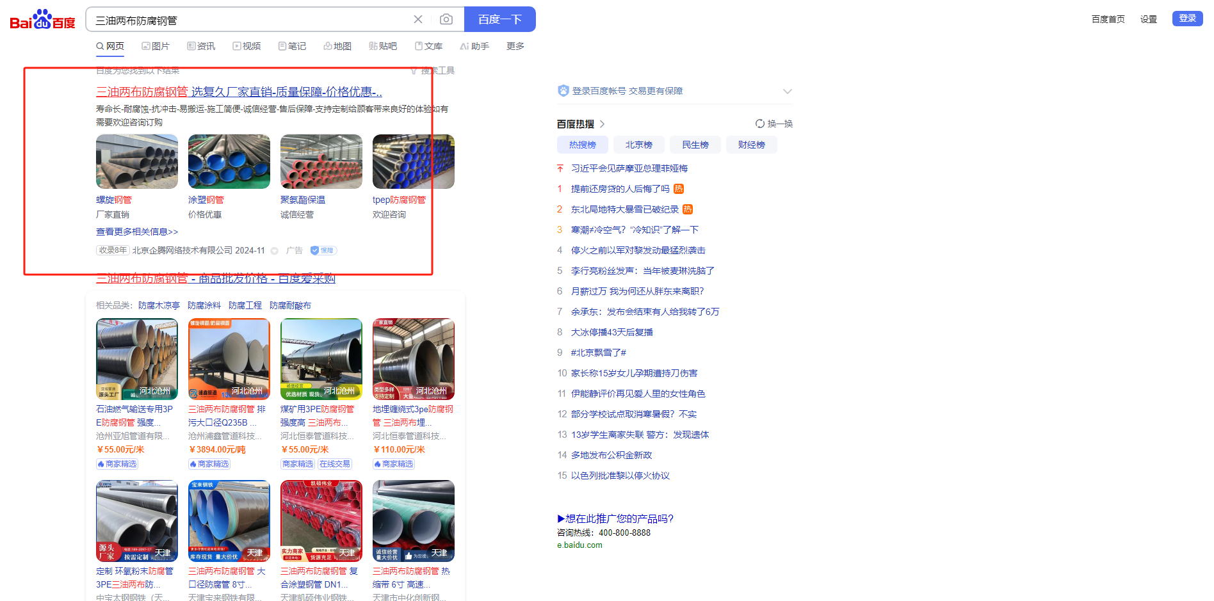
Task: Switch to the 图片 tab
Action: pyautogui.click(x=156, y=46)
